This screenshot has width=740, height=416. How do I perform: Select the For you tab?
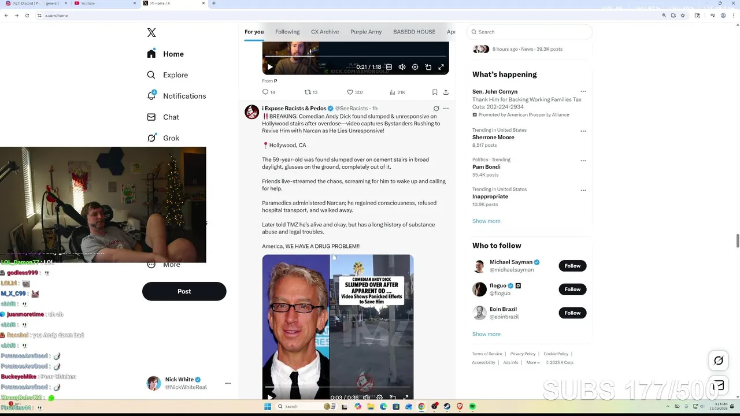click(254, 32)
